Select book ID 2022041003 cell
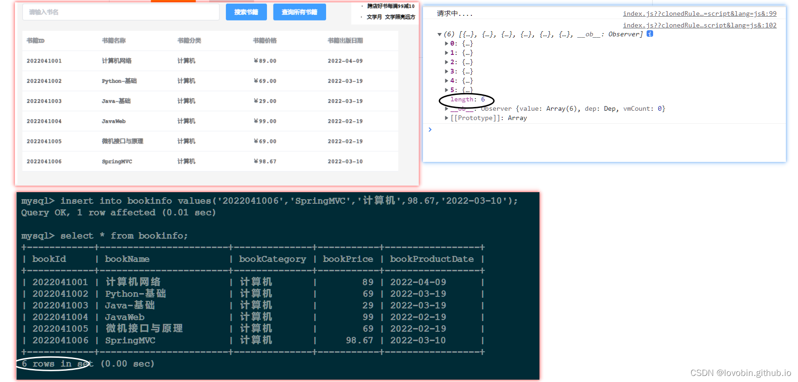The width and height of the screenshot is (798, 382). click(44, 101)
